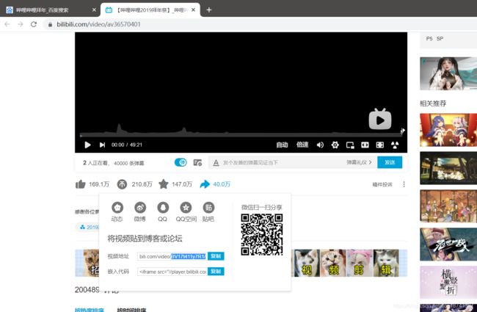View site security lock icon
Screen dimensions: 477x312
click(x=50, y=25)
